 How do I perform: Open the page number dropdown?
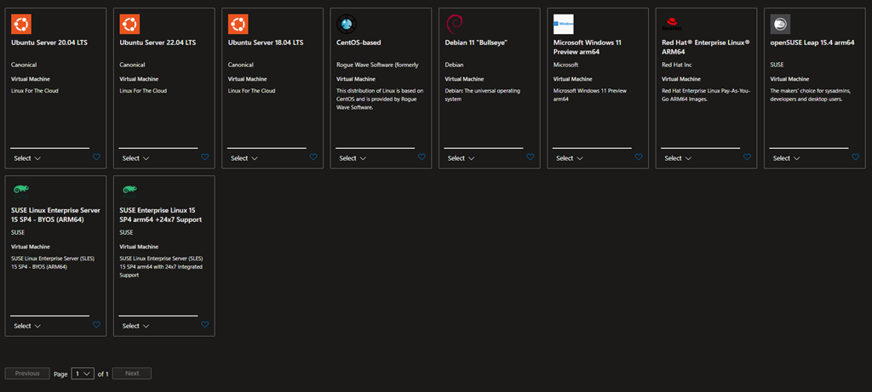[83, 373]
